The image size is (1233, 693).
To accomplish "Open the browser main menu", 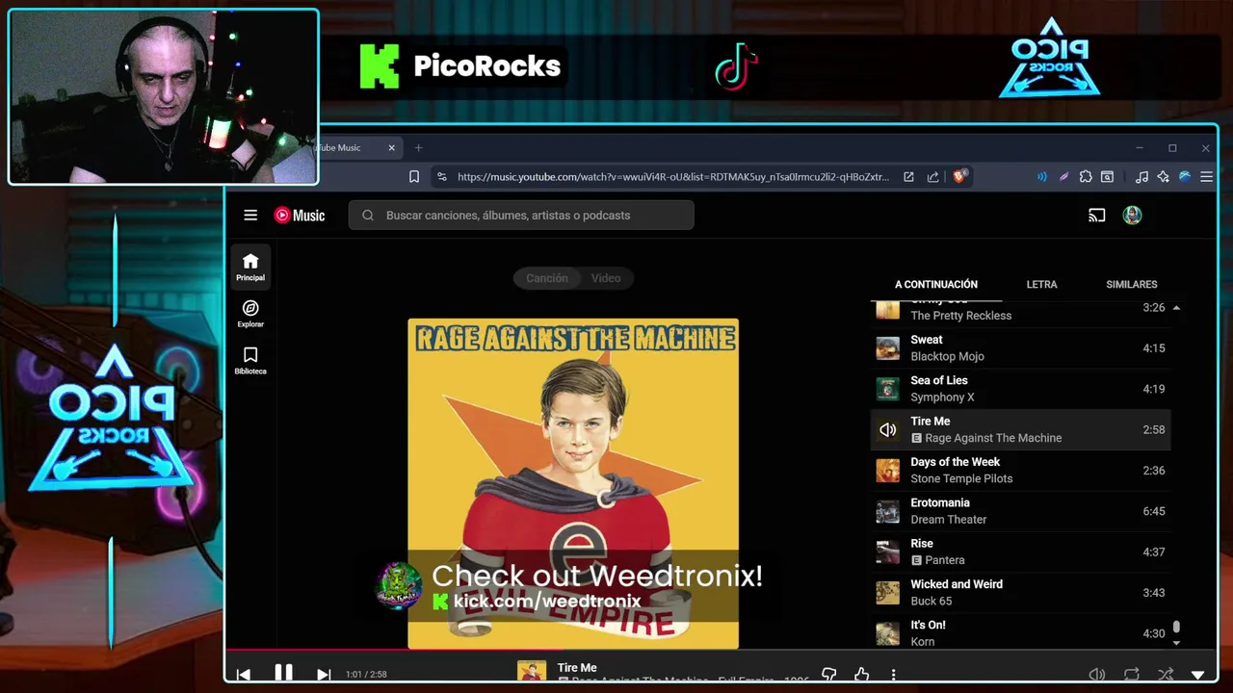I will (x=1206, y=177).
